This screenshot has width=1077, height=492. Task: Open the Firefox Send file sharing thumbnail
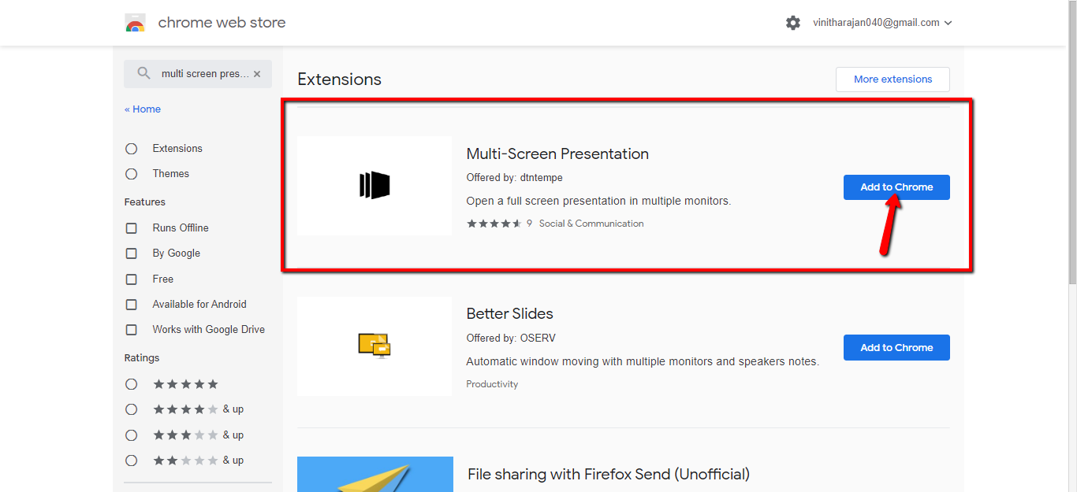point(375,474)
